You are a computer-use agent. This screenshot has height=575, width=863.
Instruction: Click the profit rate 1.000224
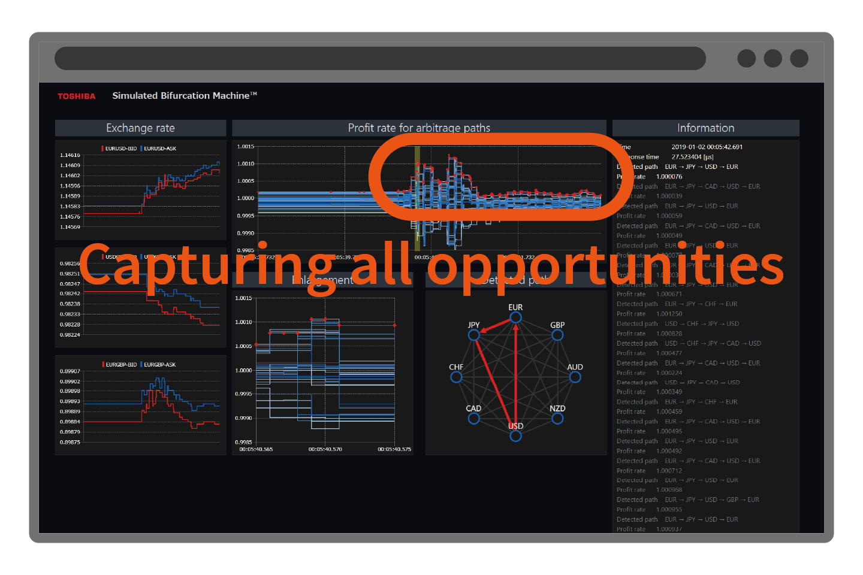tap(669, 373)
